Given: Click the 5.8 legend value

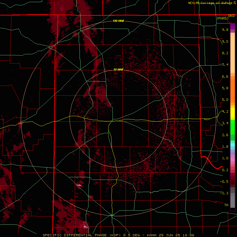Looking at the screenshot, I should [225, 88].
